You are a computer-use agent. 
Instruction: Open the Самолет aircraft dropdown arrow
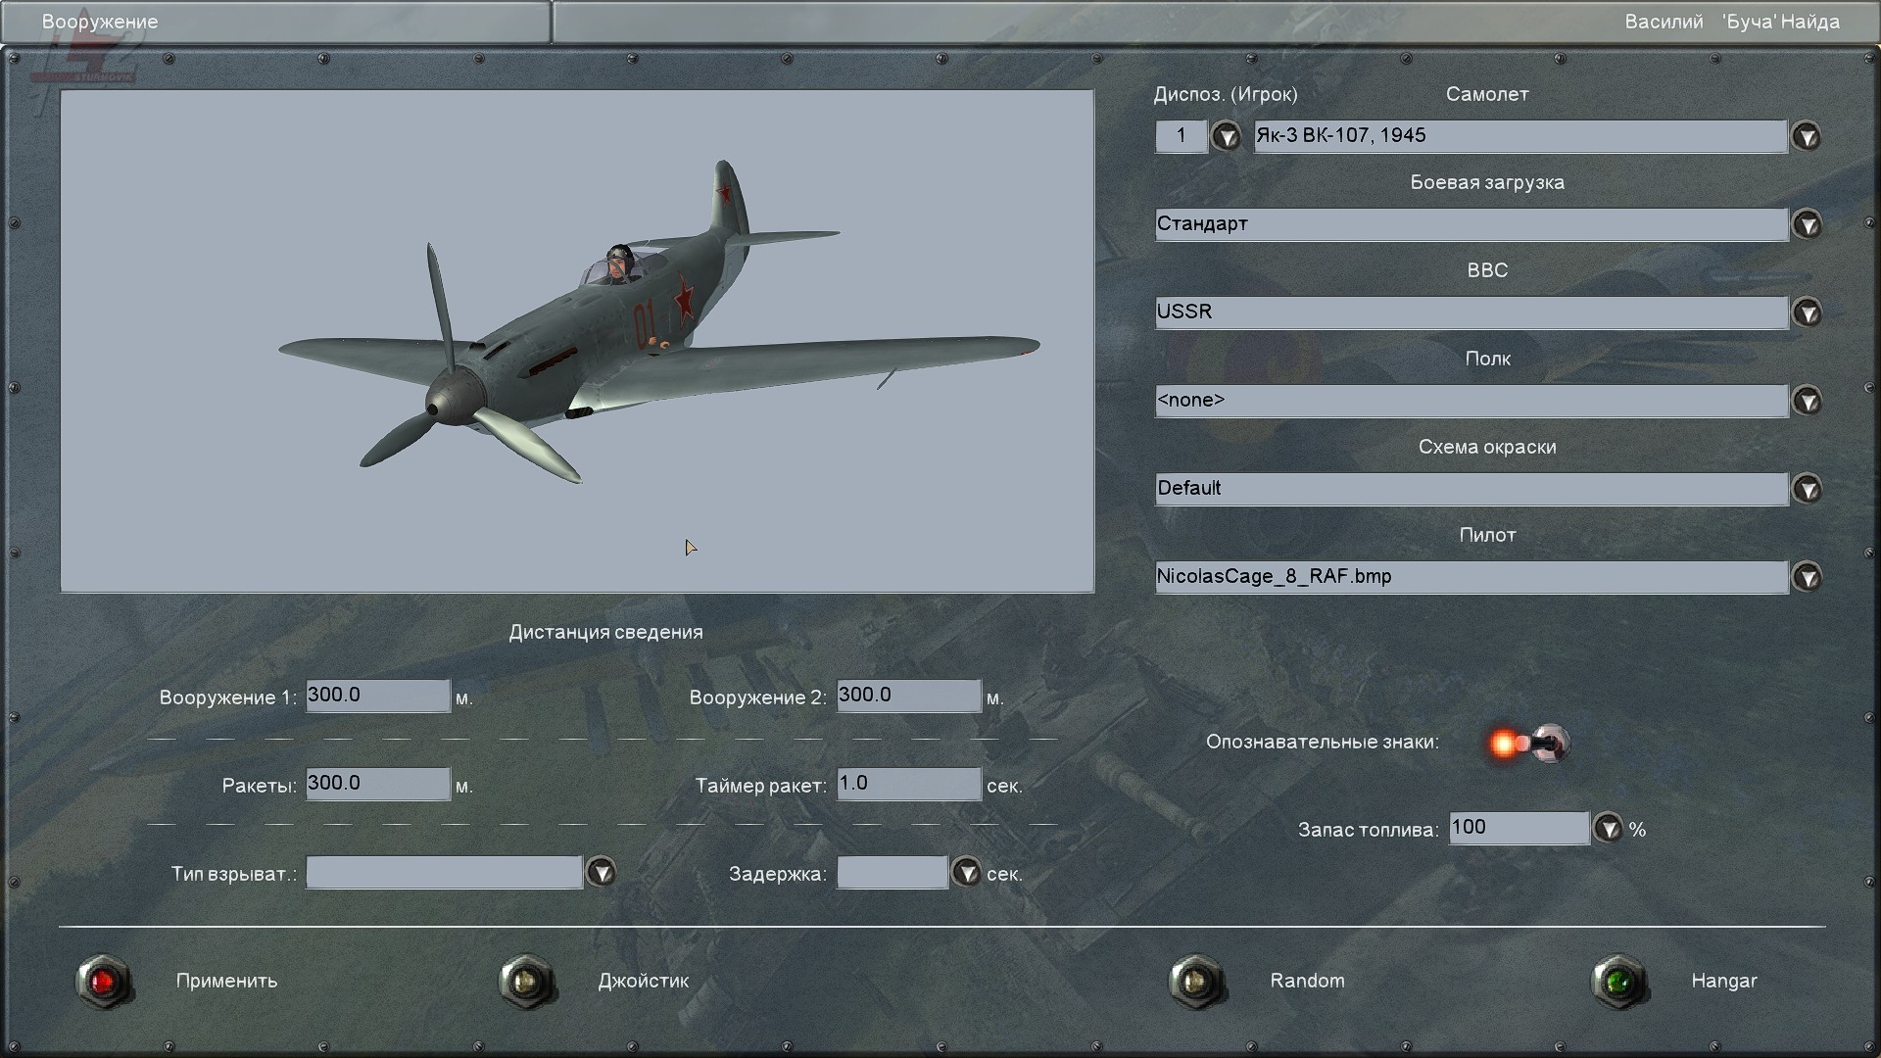point(1807,136)
